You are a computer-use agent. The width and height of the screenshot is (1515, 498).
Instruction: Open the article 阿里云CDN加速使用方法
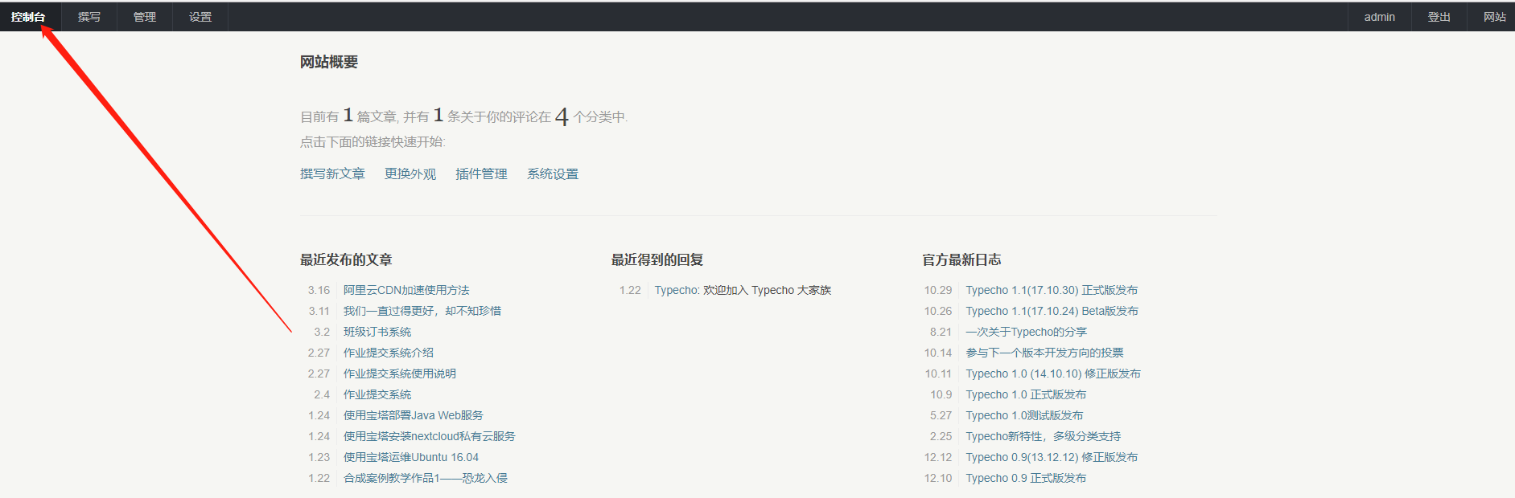[x=406, y=290]
